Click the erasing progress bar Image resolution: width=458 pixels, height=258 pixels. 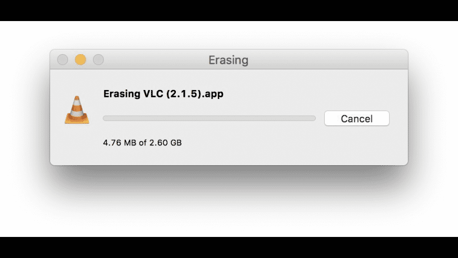[209, 118]
